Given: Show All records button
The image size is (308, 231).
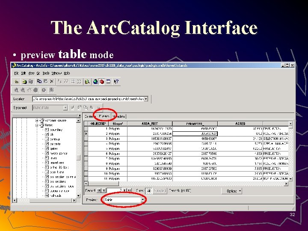Looking at the screenshot, I should [148, 190].
